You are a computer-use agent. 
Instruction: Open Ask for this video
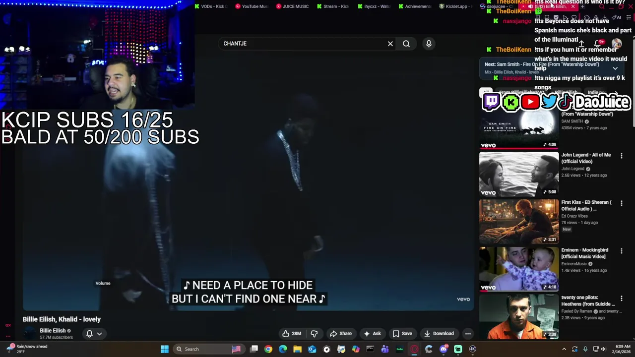(x=372, y=334)
